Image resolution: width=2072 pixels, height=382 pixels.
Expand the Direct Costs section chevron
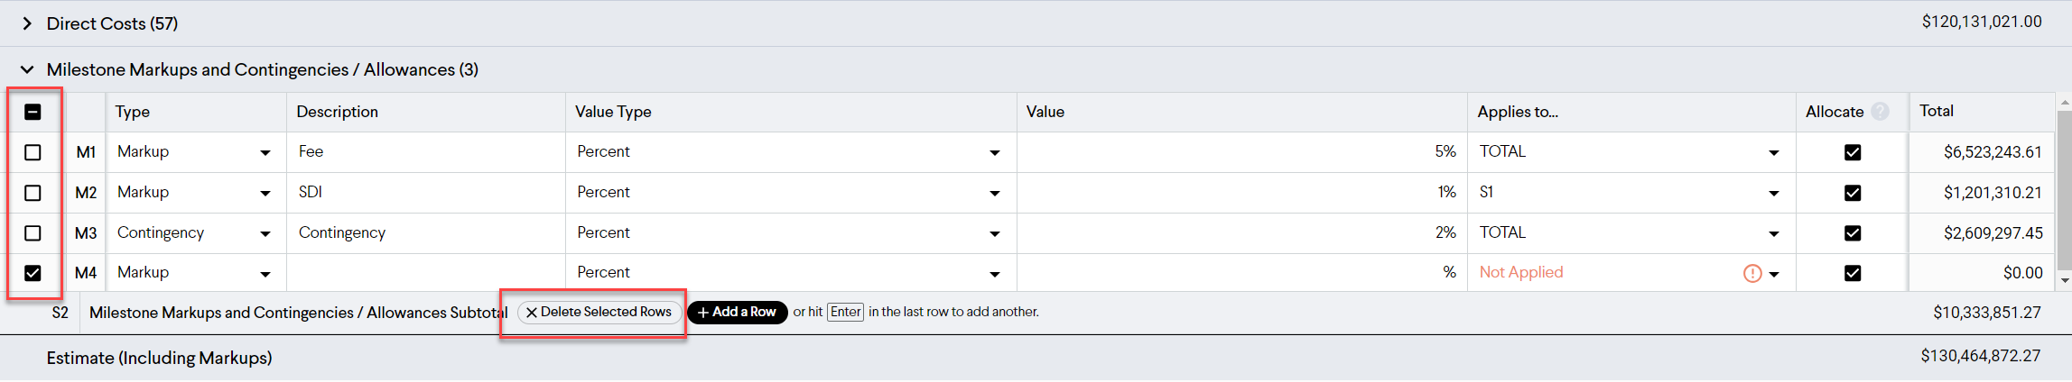27,23
